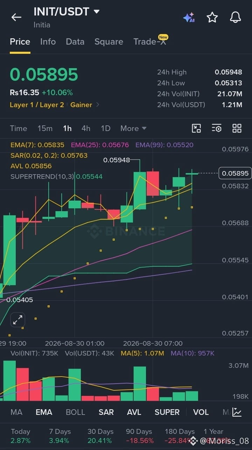The width and height of the screenshot is (252, 450).
Task: Open Layer 1 / Layer 2 Gainer tags
Action: pyautogui.click(x=55, y=105)
